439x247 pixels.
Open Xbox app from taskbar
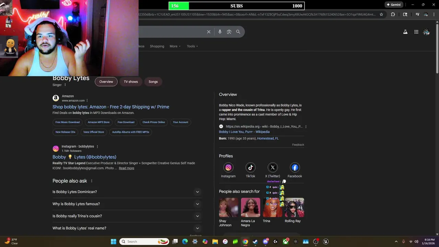(285, 242)
